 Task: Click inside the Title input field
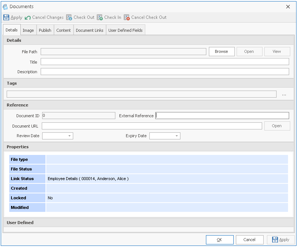click(x=165, y=61)
